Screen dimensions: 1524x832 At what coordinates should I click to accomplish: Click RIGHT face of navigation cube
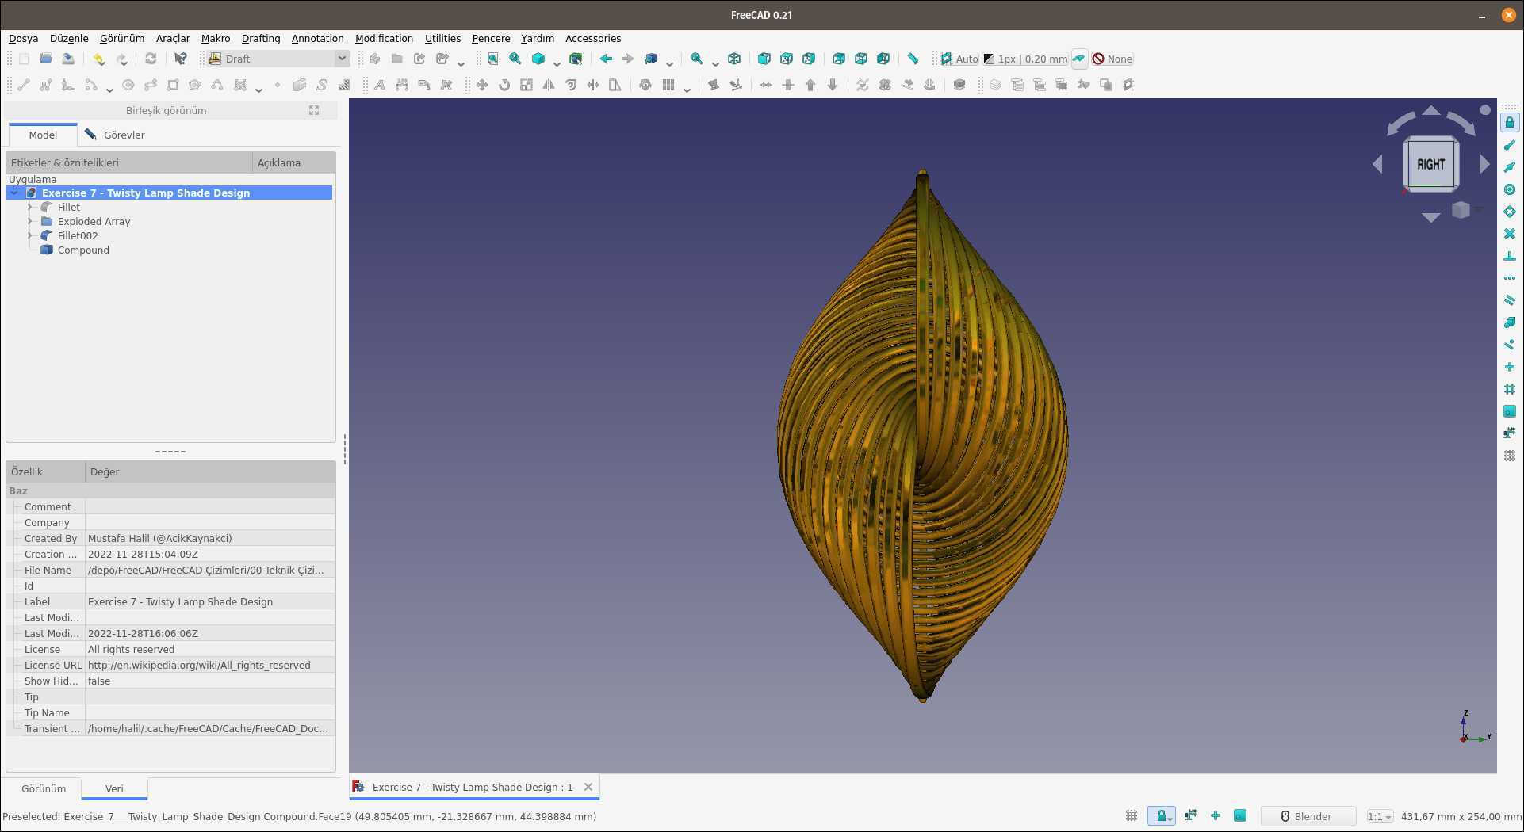(1430, 164)
